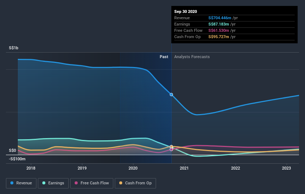Viewport: 305px width, 194px height.
Task: Click the Free Cash Flow label in tooltip
Action: [188, 30]
